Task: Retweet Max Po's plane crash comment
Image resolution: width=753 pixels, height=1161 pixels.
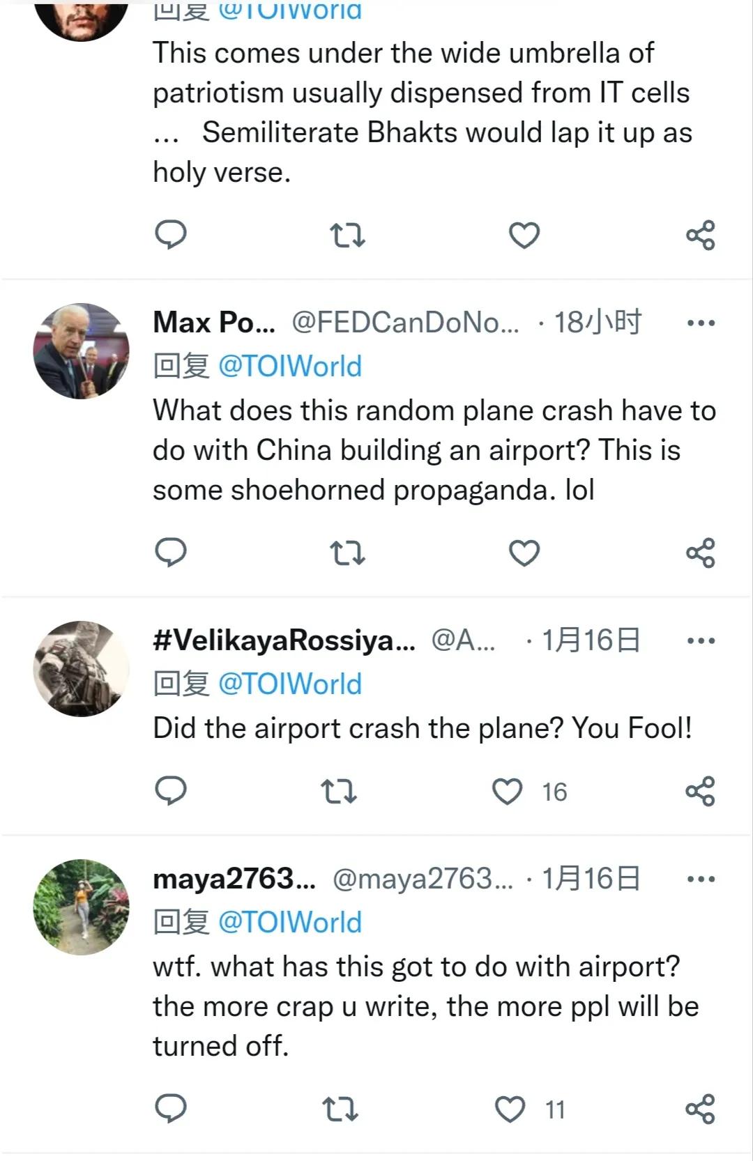Action: (x=347, y=553)
